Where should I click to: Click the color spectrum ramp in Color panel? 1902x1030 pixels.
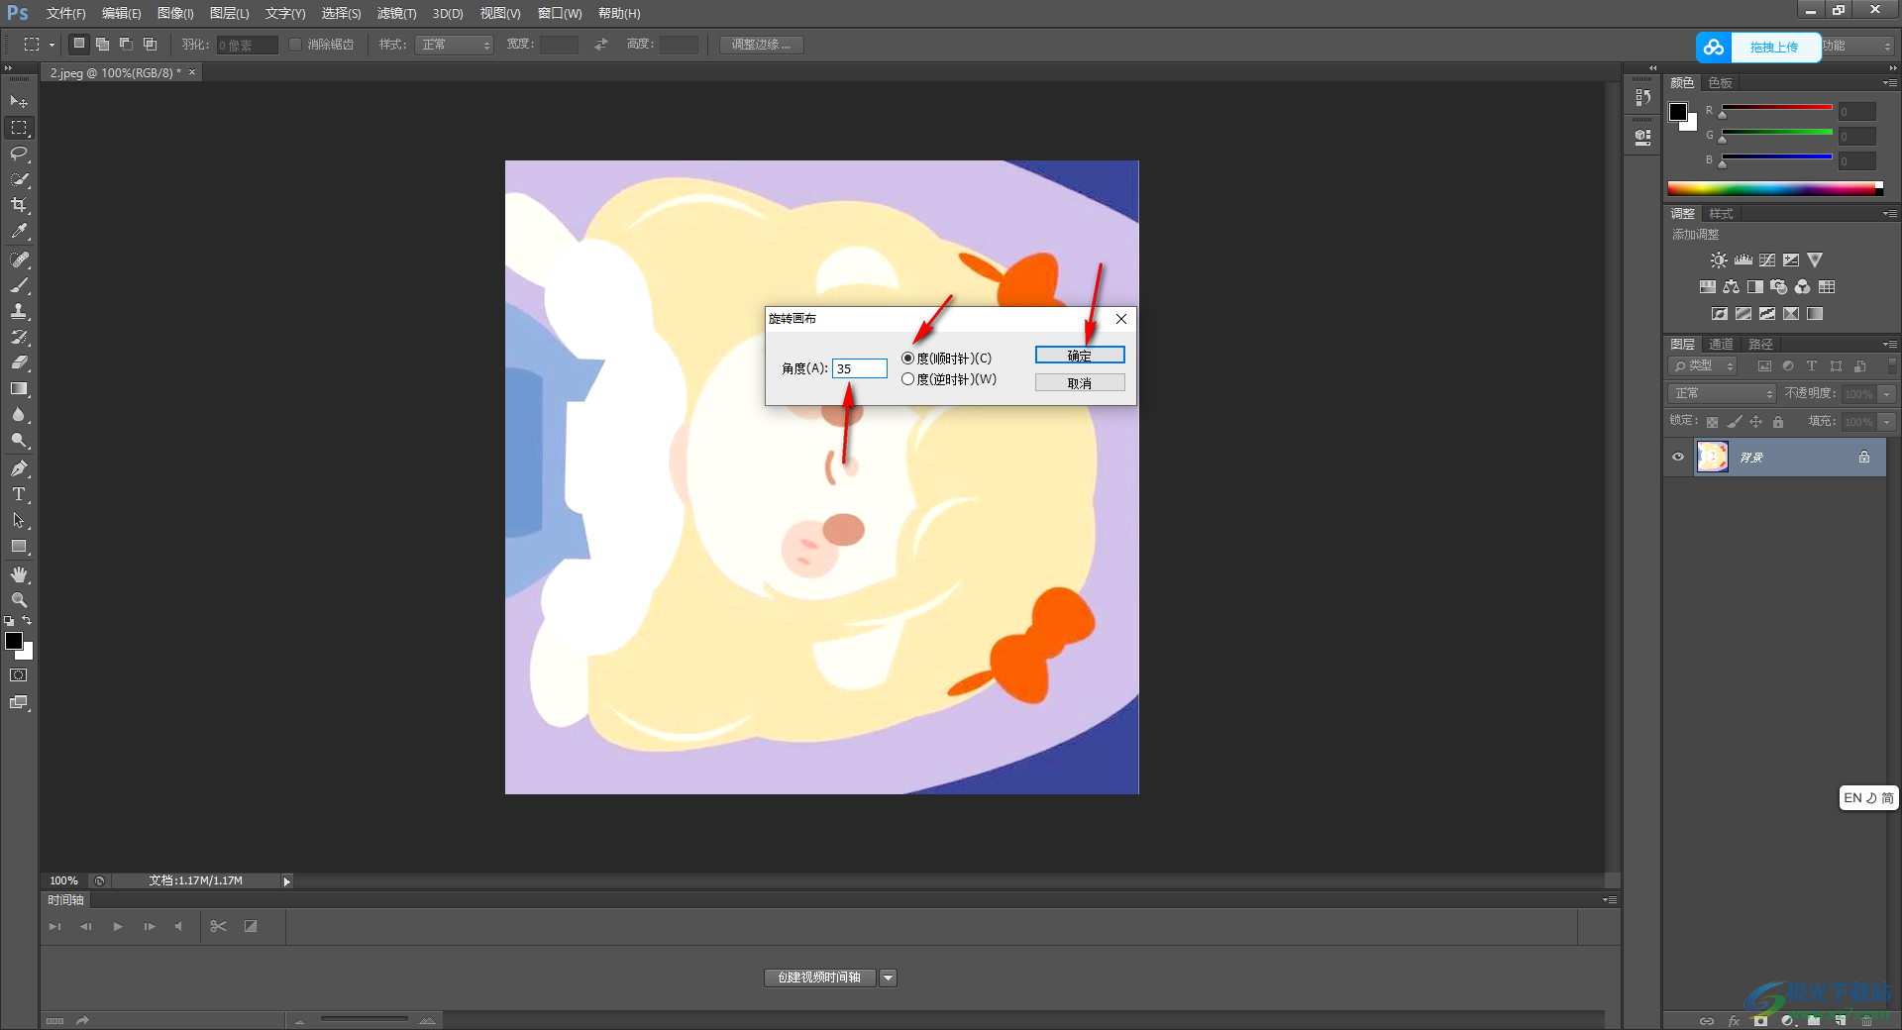(x=1775, y=188)
